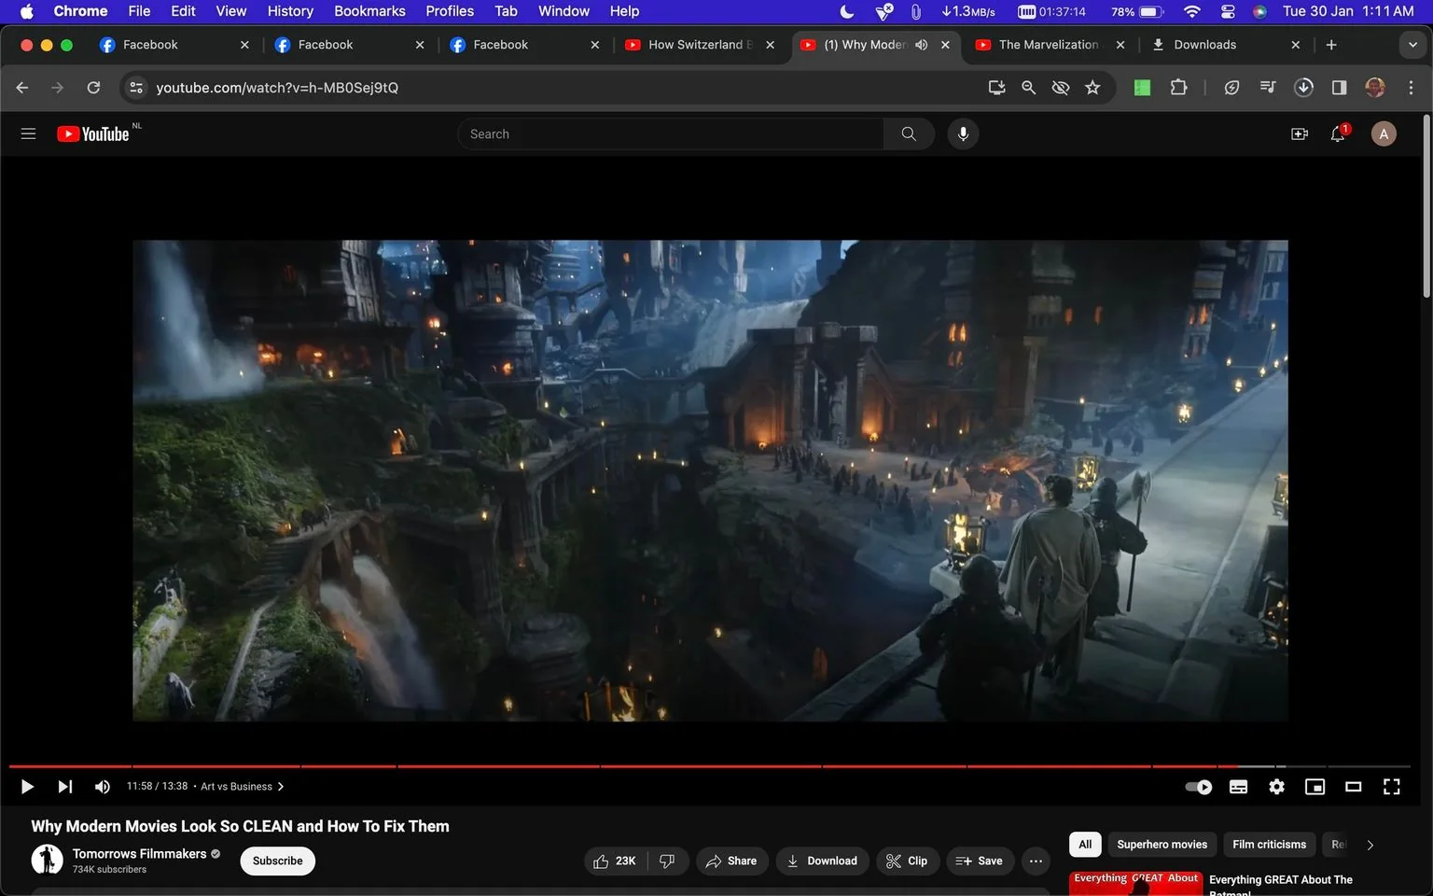Enable miniplayer mode
This screenshot has width=1433, height=896.
(1315, 787)
